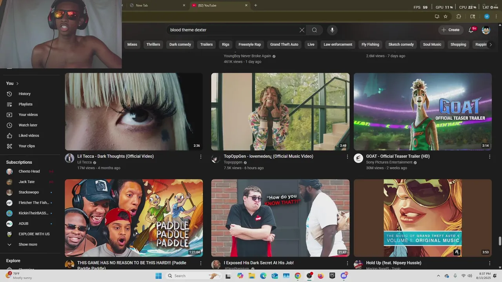Show hidden system tray icons
The image size is (502, 282).
click(438, 276)
